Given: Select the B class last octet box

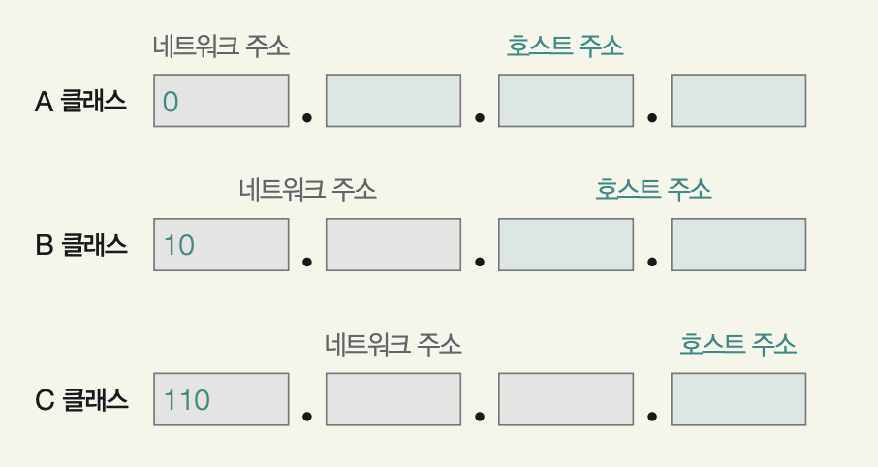Looking at the screenshot, I should coord(738,245).
